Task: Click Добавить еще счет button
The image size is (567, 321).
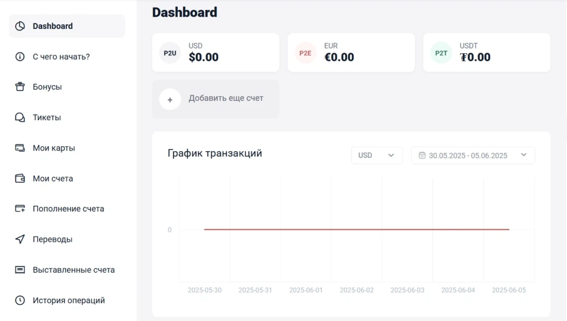Action: click(215, 99)
